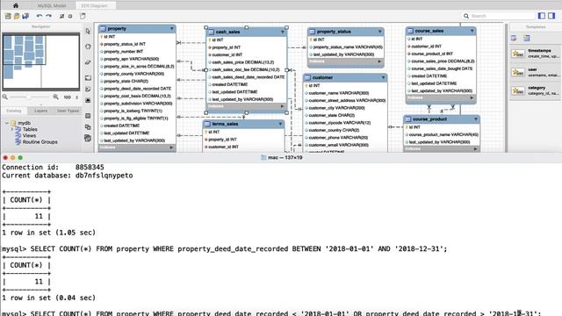
Task: Click the Search field in toolbar
Action: point(498,16)
